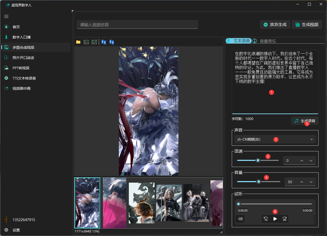Click the 1771x3840 size status text
The image size is (327, 236).
[83, 231]
